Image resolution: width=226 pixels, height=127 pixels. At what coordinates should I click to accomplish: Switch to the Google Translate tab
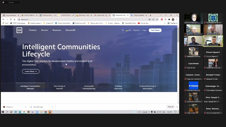(x=138, y=15)
